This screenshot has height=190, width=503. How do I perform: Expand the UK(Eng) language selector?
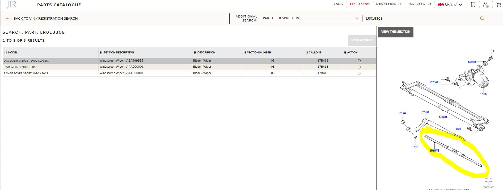click(460, 5)
